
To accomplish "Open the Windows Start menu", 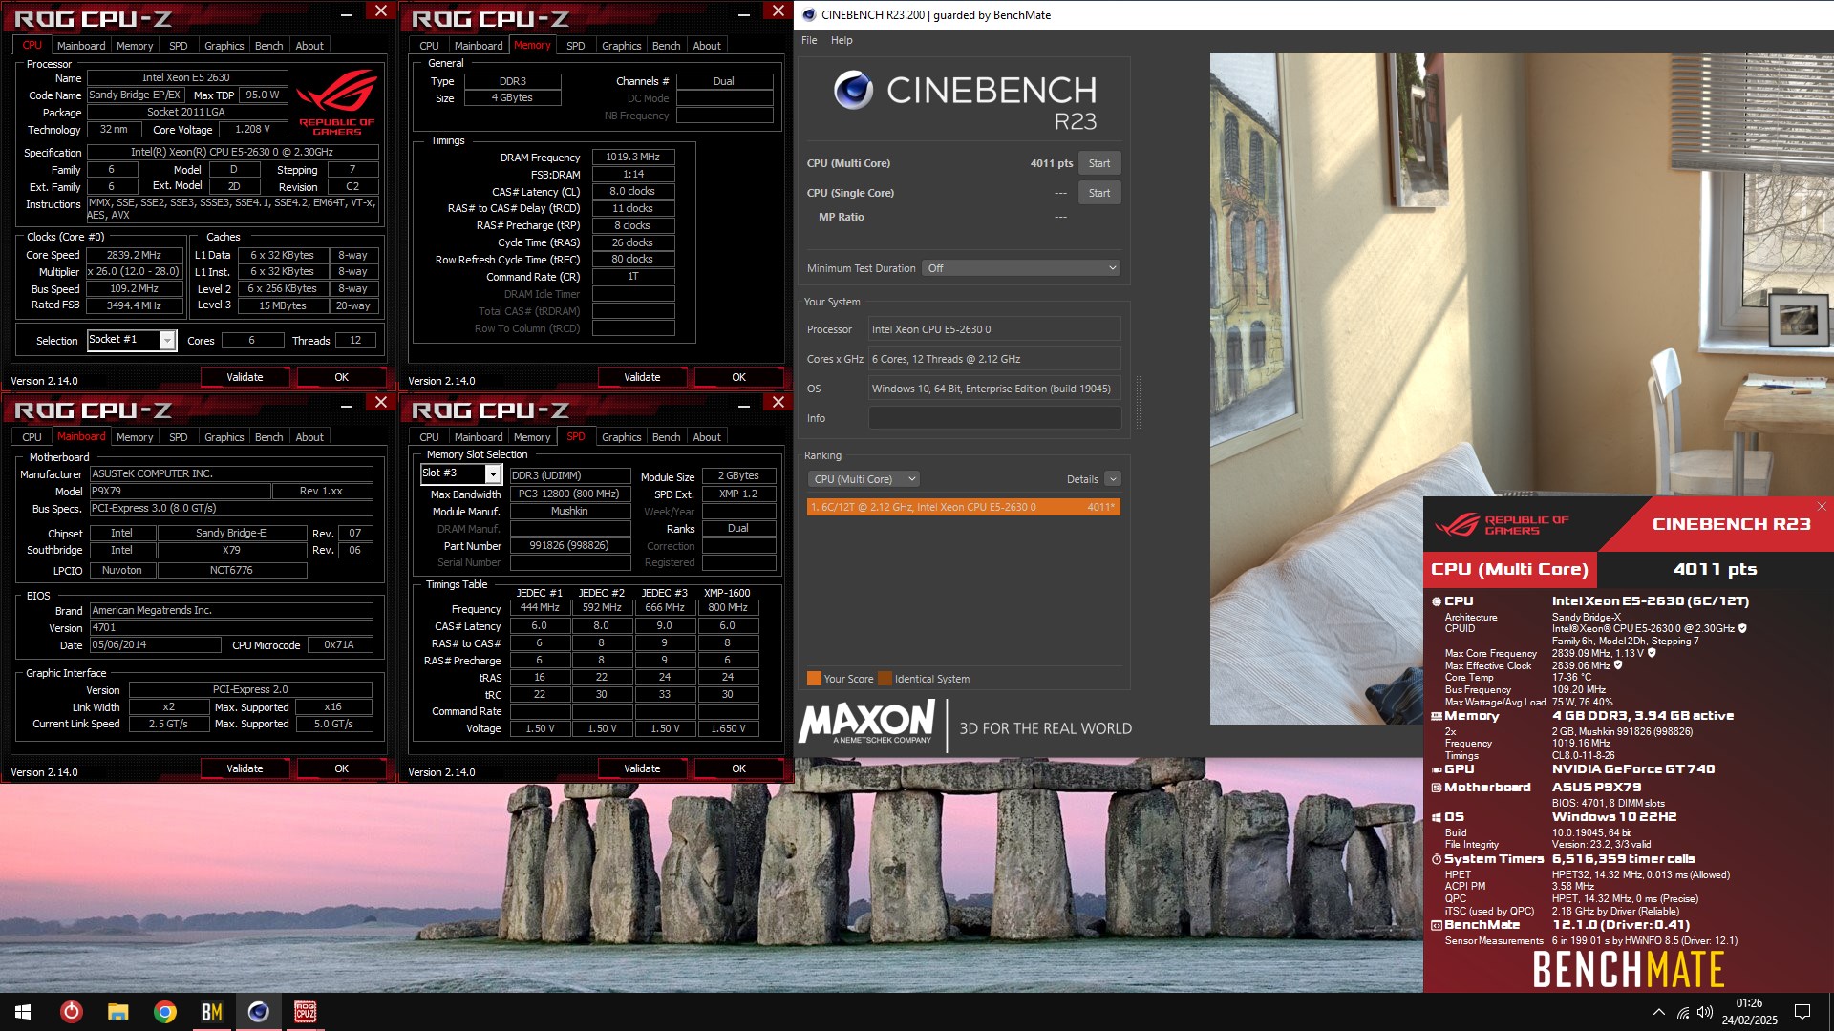I will [x=23, y=1012].
